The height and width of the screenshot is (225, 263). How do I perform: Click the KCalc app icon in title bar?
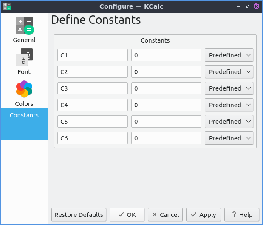click(6, 6)
